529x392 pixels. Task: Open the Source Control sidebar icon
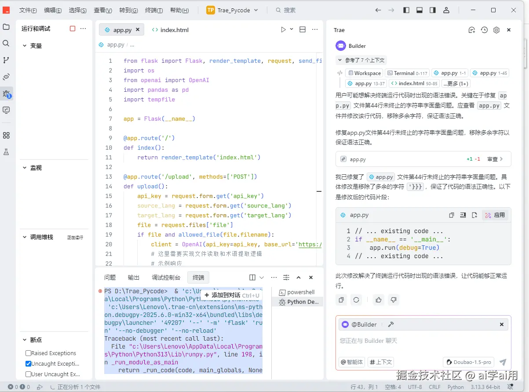pos(6,60)
